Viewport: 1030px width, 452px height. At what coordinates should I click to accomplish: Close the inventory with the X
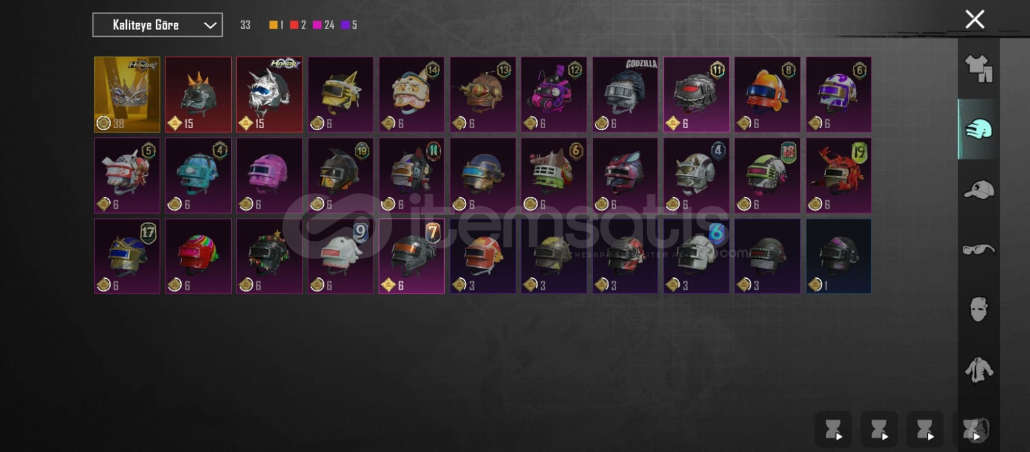pyautogui.click(x=975, y=19)
